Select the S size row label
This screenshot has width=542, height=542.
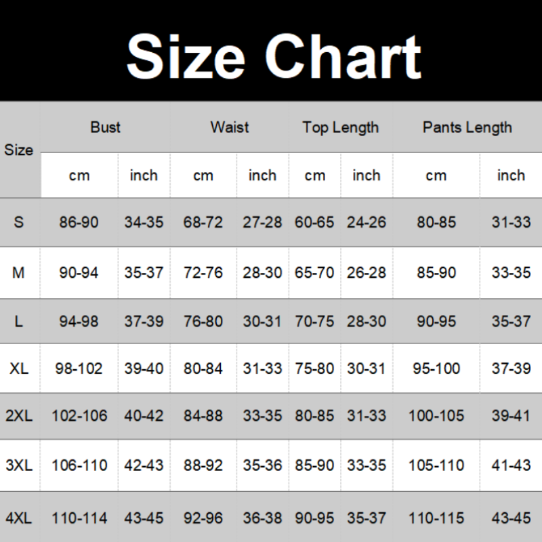pyautogui.click(x=19, y=222)
